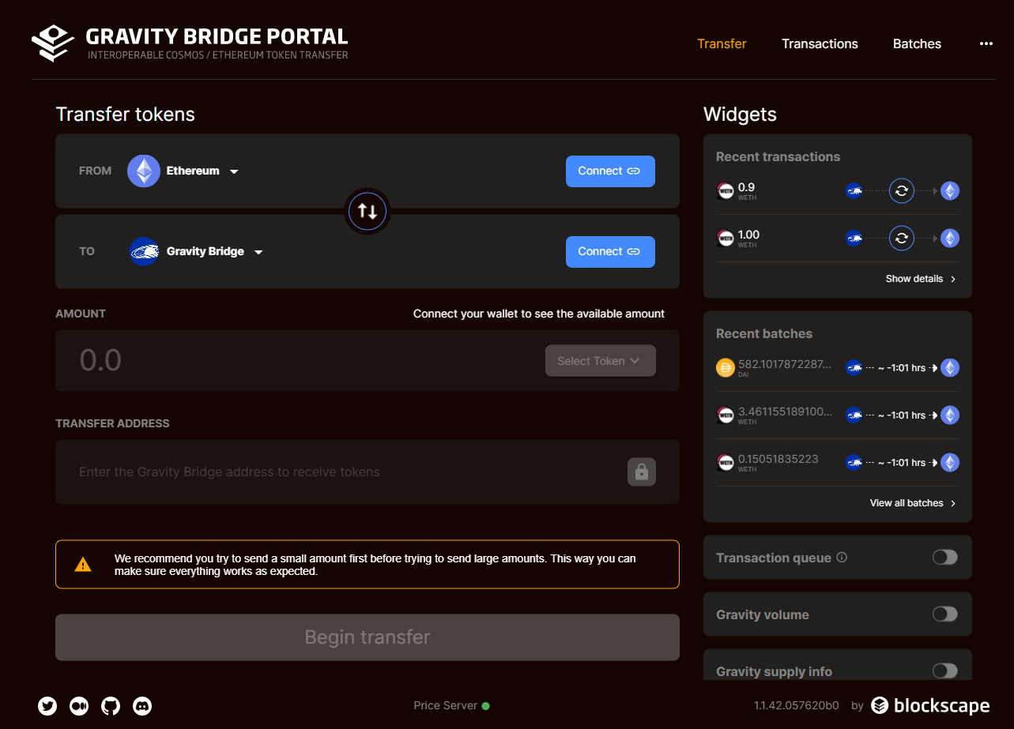Click the WETH icon of the 3.461155189100 batch
This screenshot has height=729, width=1014.
pyautogui.click(x=725, y=415)
